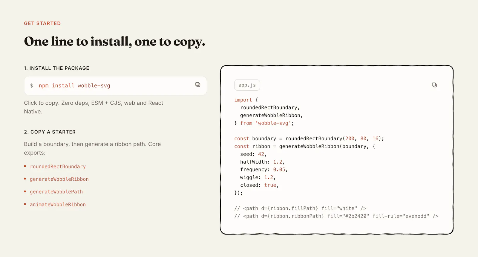Image resolution: width=478 pixels, height=257 pixels.
Task: Open the generateWobblePath export link
Action: point(56,192)
